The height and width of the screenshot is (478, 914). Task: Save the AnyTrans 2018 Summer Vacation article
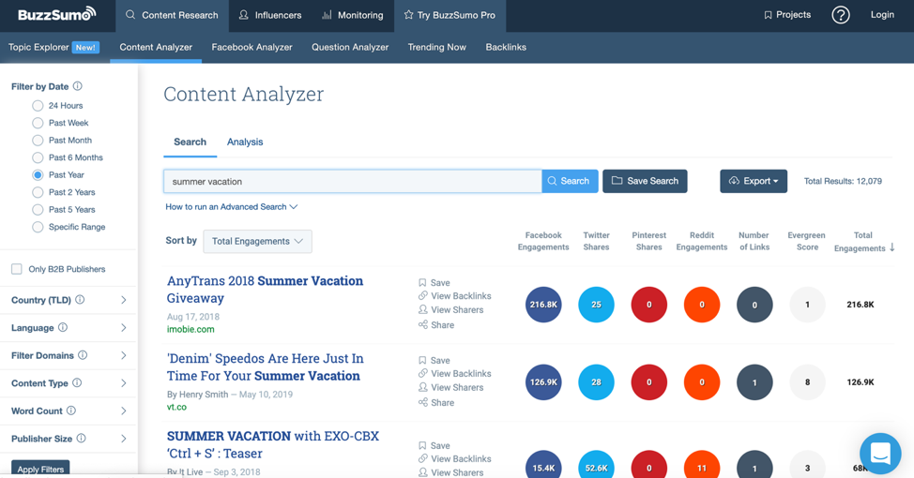click(x=434, y=282)
